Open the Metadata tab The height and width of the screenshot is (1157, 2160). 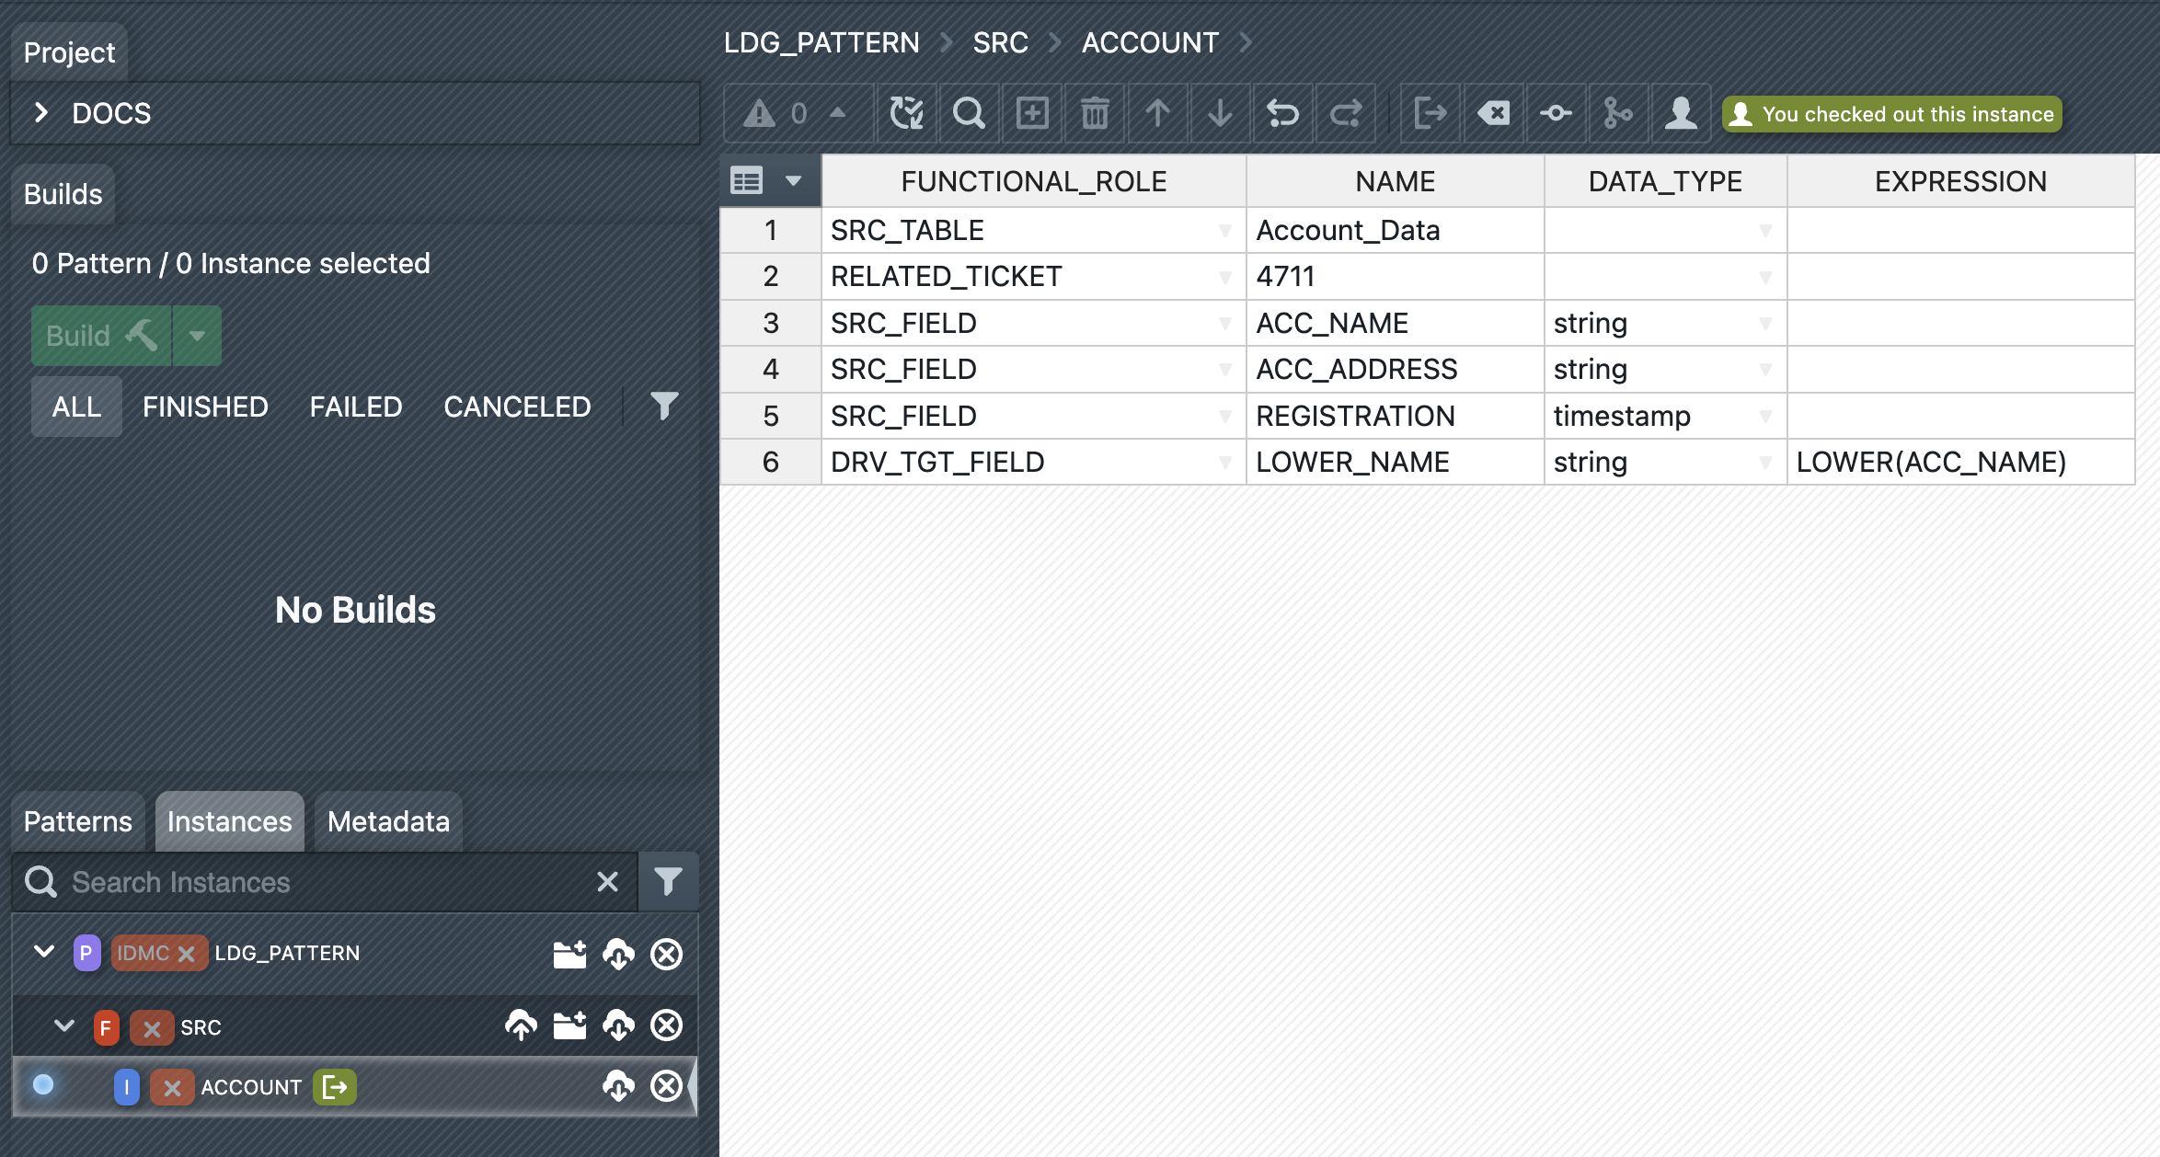pos(388,821)
